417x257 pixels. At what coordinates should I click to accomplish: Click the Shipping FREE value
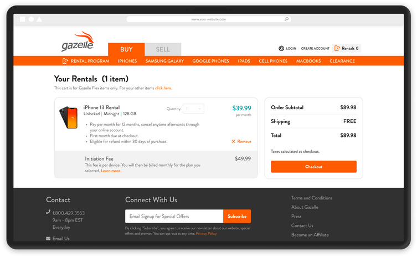pyautogui.click(x=350, y=121)
